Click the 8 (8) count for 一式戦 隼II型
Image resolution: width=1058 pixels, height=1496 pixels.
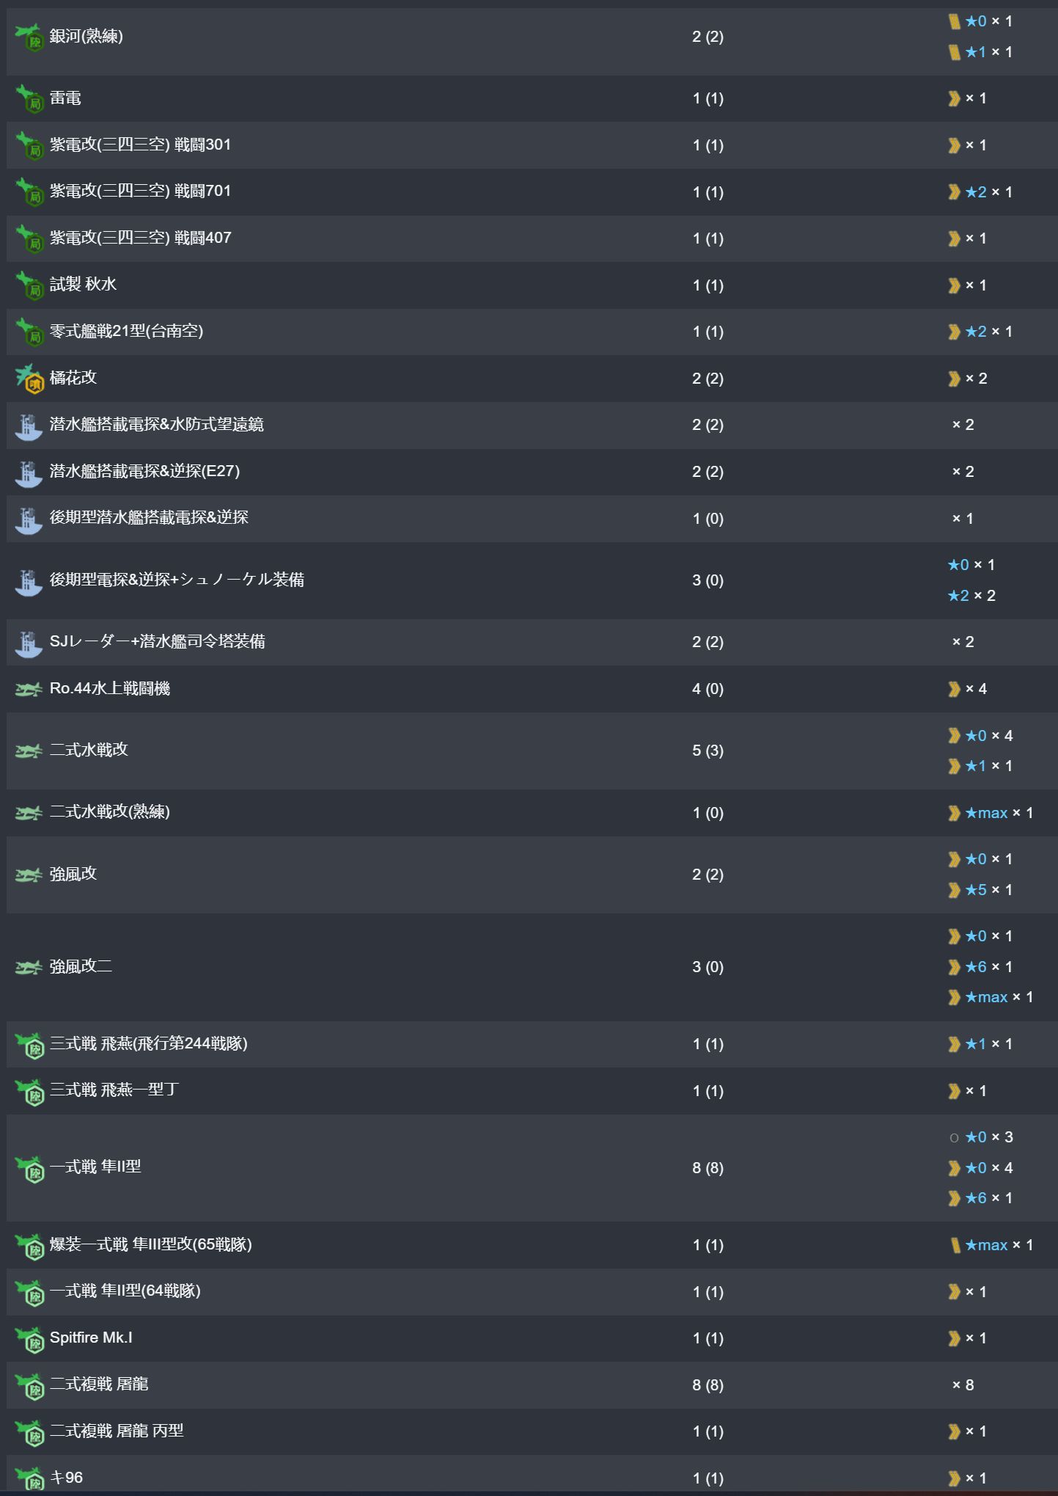[708, 1167]
